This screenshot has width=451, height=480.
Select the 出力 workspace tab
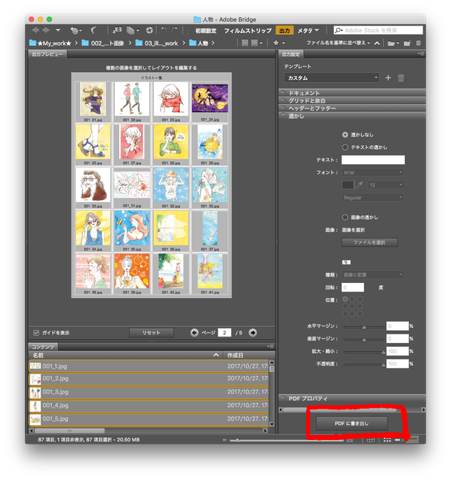284,31
